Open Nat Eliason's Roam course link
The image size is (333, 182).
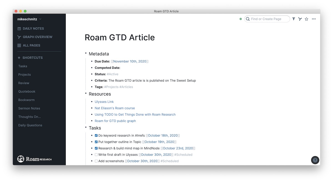[115, 108]
